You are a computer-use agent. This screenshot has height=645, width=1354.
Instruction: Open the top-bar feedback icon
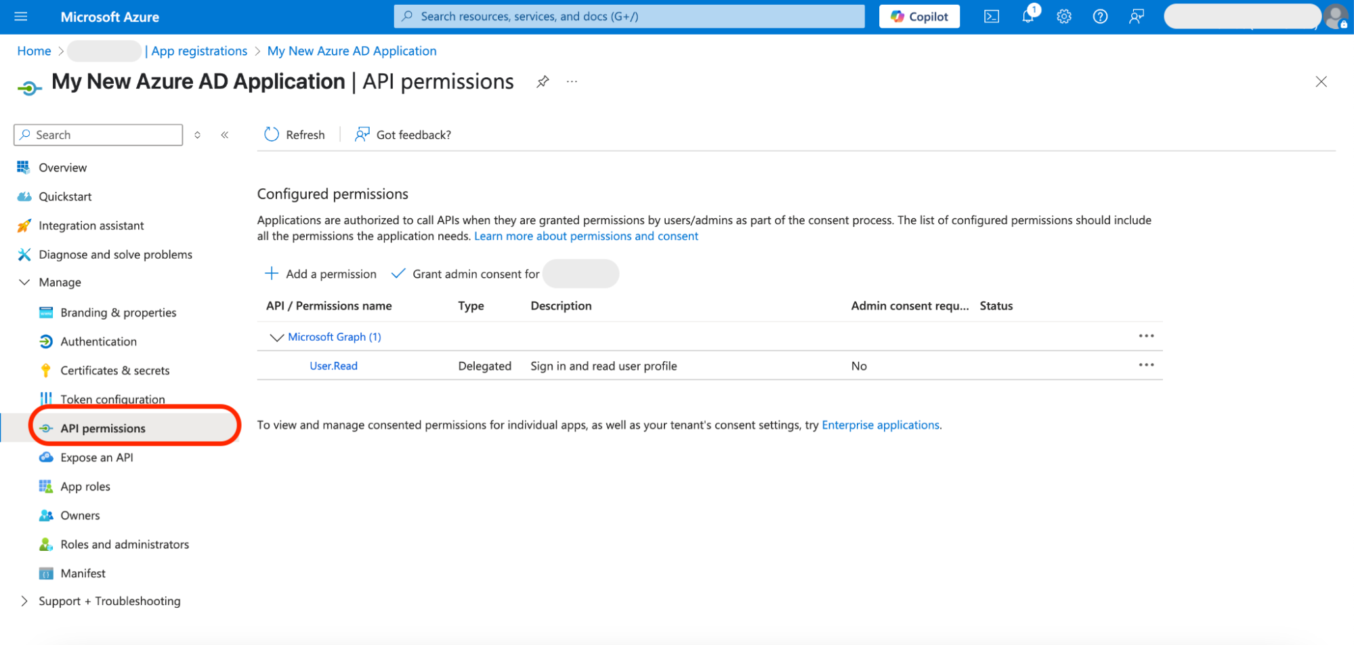1137,16
